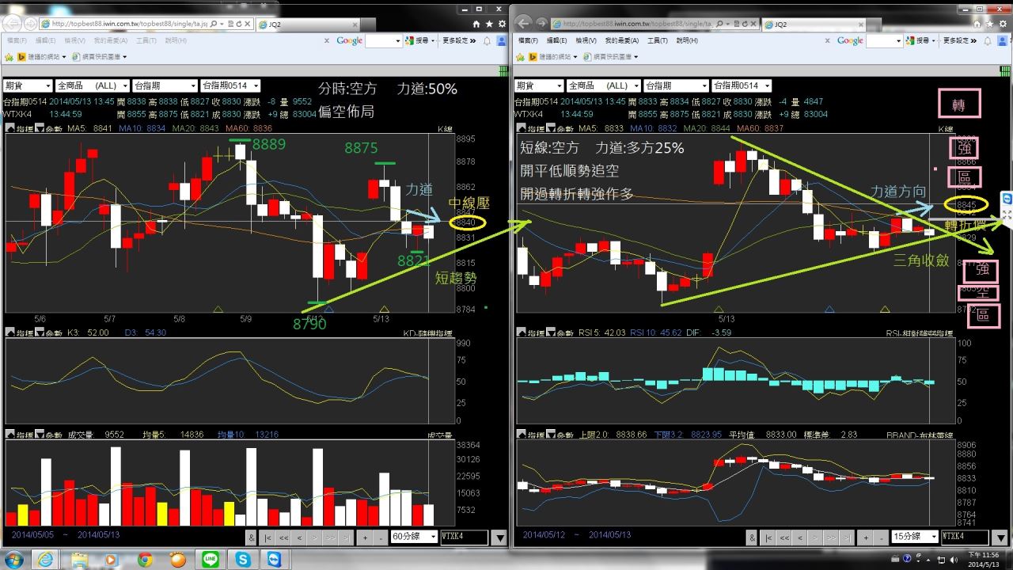Jump to first bar on left chart

click(x=268, y=537)
